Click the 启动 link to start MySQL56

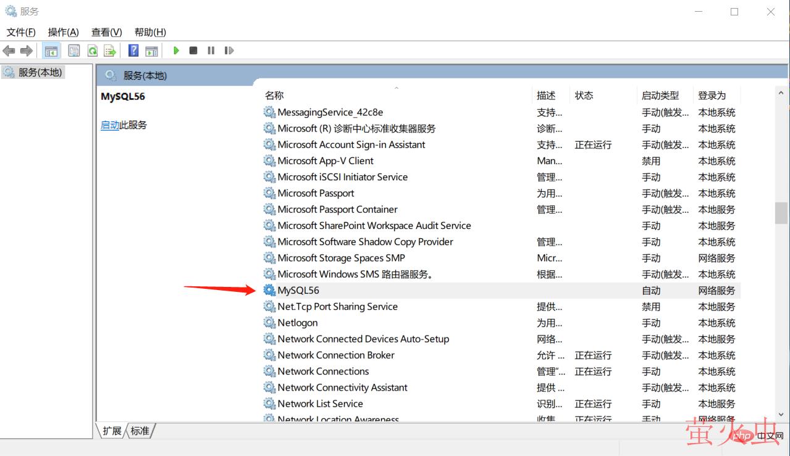coord(109,125)
